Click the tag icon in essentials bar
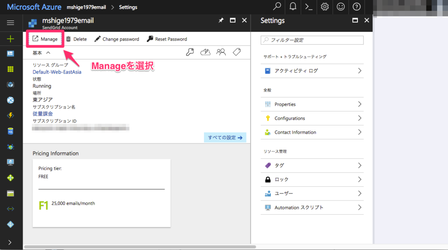448x250 pixels. pyautogui.click(x=237, y=52)
